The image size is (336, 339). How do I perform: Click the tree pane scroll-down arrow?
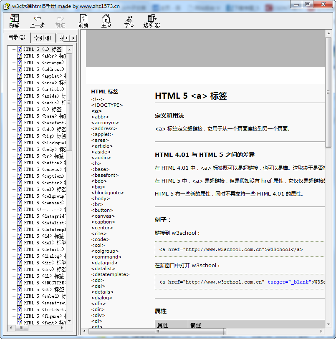pos(69,321)
